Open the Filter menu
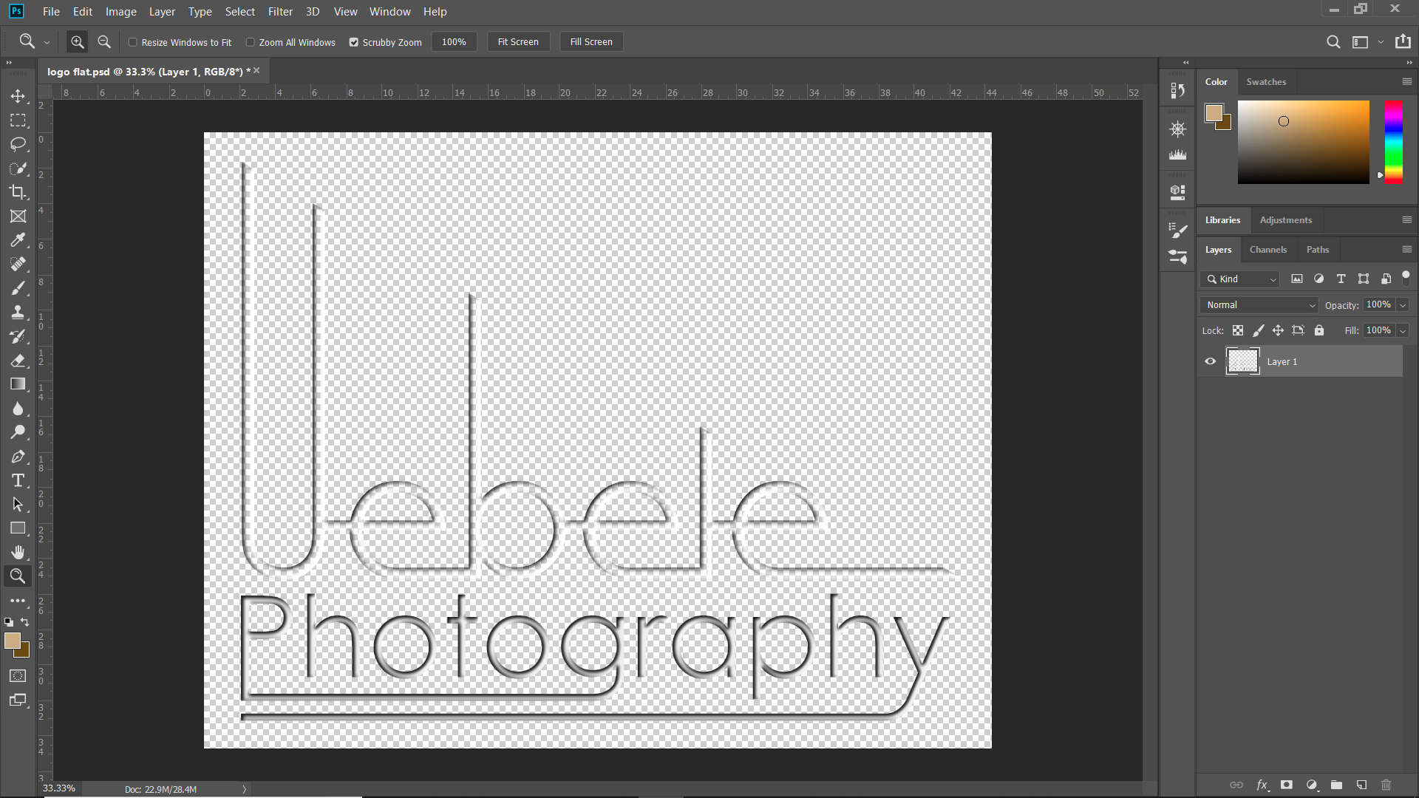The height and width of the screenshot is (798, 1419). point(280,12)
